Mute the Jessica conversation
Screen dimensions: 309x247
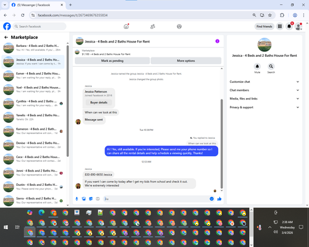(257, 67)
